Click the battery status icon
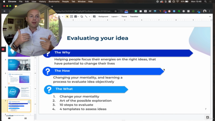Screen dimensions: 215x121 [187, 1]
